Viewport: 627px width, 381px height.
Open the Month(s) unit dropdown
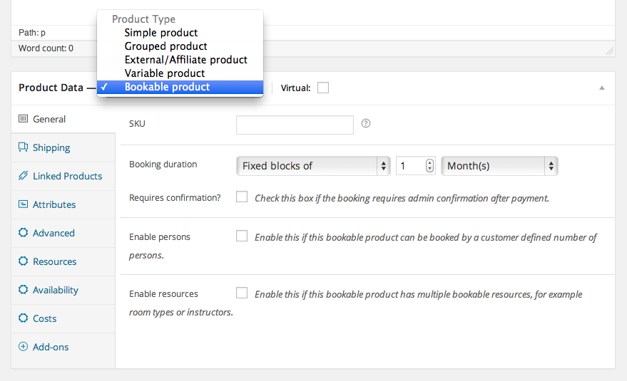499,166
